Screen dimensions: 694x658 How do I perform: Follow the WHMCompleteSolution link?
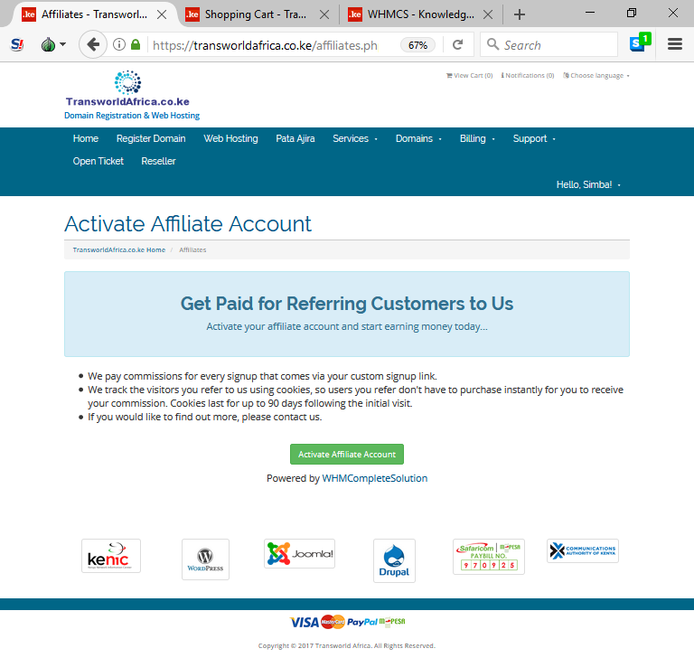[374, 478]
